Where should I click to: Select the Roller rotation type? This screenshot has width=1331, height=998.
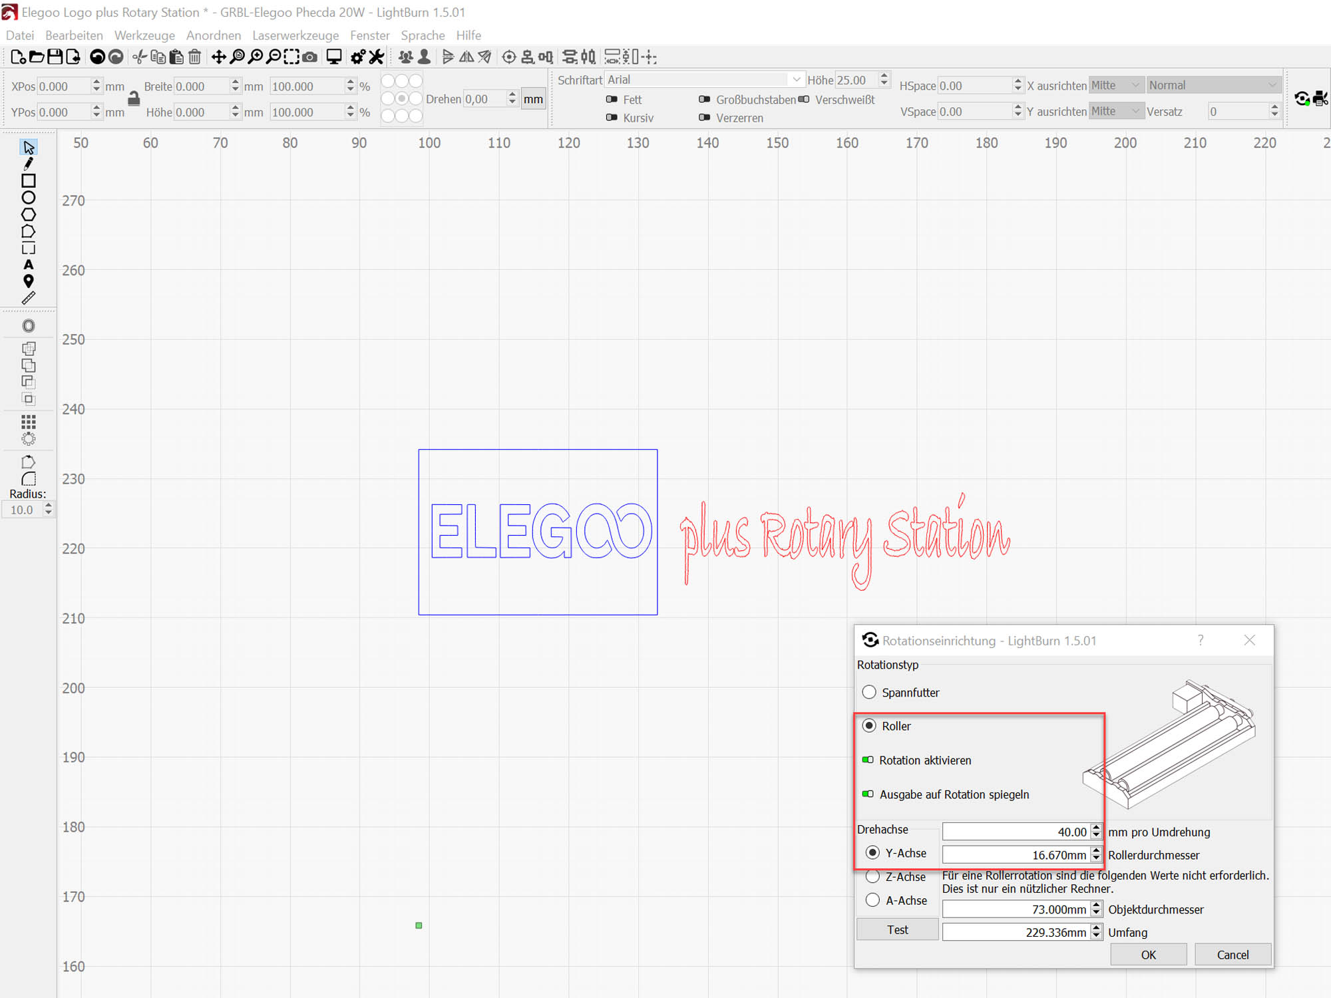click(869, 725)
